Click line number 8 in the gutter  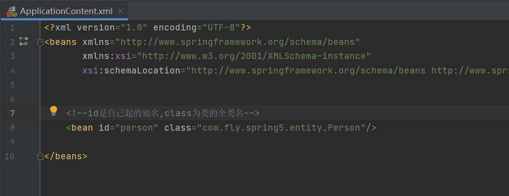[12, 127]
